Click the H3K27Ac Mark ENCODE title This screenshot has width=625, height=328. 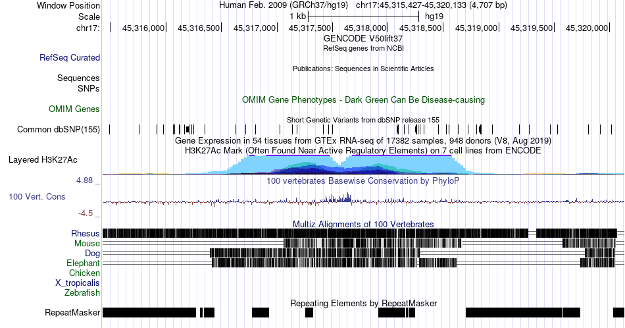point(363,150)
